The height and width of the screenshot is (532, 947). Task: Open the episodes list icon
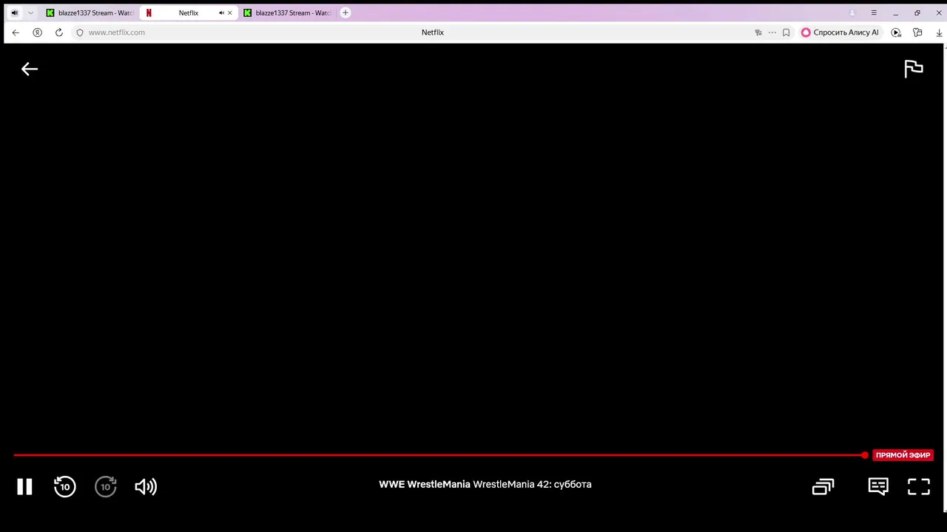(x=823, y=486)
